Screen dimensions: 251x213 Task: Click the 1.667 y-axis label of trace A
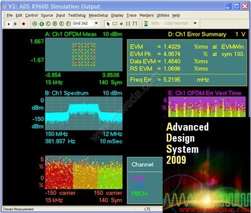37,42
